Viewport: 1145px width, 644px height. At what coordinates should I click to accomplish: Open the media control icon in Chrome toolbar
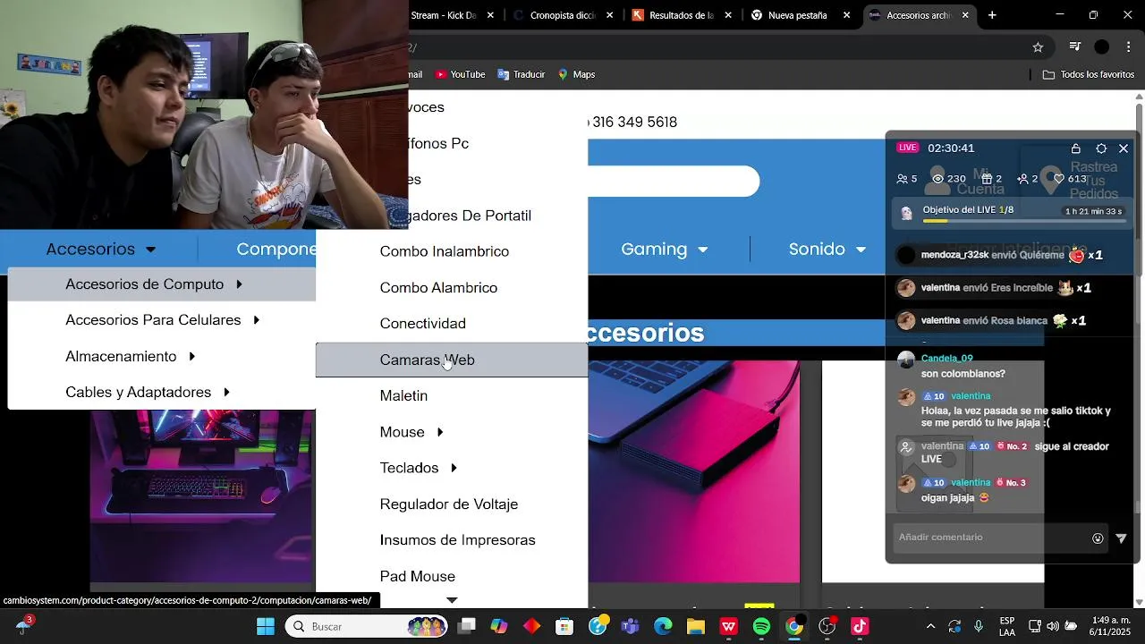(1075, 47)
